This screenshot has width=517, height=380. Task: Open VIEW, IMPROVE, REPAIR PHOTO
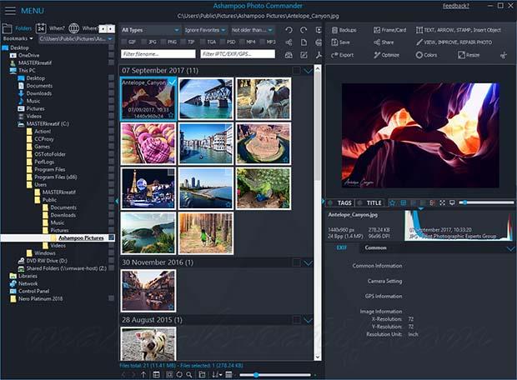454,42
